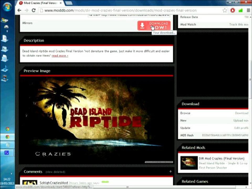Open the Dead Island Riptide preview image
The height and width of the screenshot is (189, 252).
pos(96,120)
